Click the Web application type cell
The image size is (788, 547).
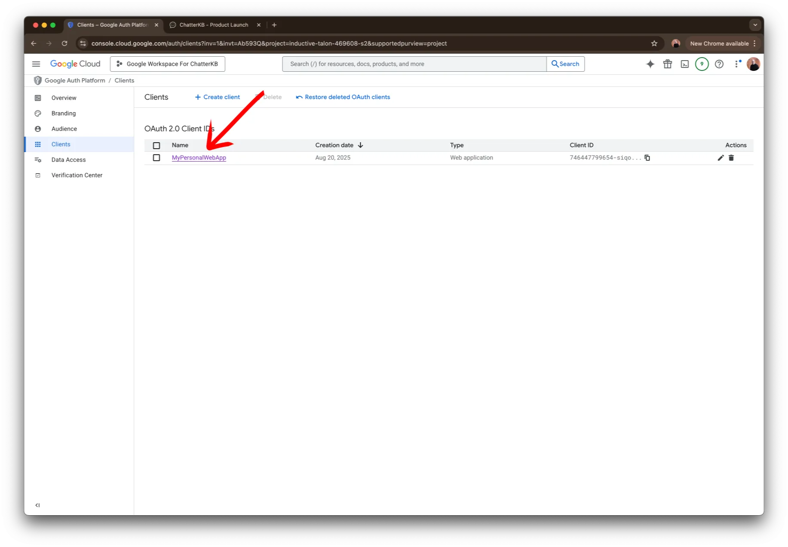(471, 158)
